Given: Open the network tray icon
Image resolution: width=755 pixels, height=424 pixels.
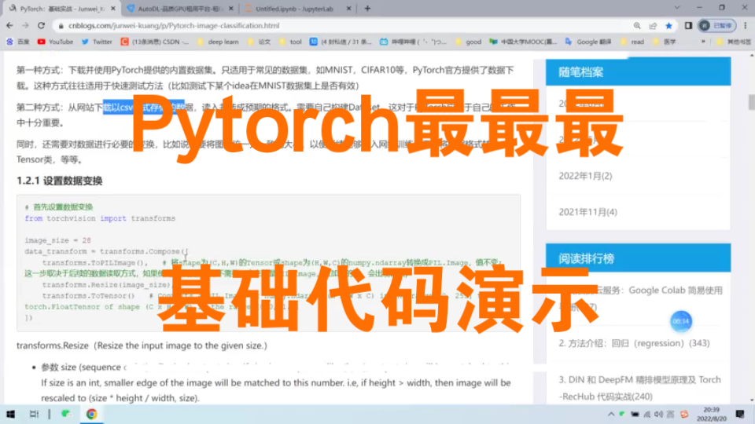Looking at the screenshot, I should pos(647,414).
